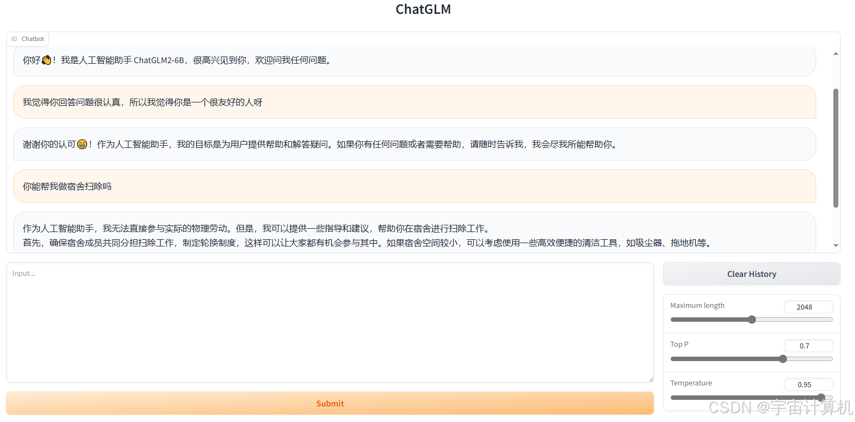Select the Maximum length value field 2048

tap(808, 307)
